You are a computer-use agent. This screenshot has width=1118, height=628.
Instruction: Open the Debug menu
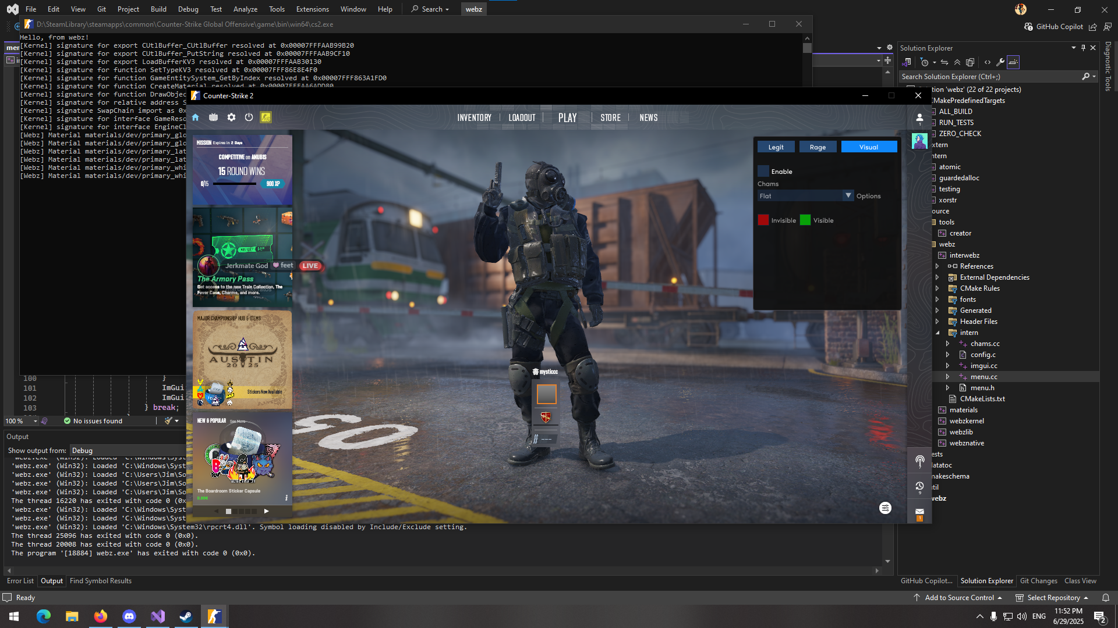(187, 9)
